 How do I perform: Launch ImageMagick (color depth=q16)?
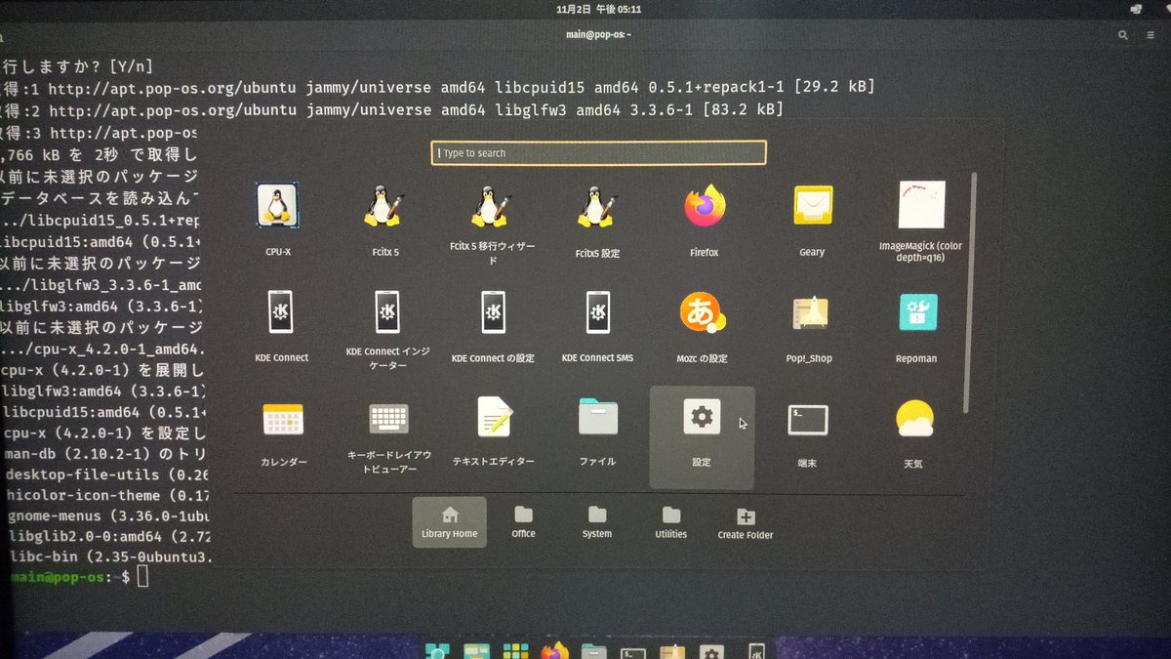[x=917, y=205]
